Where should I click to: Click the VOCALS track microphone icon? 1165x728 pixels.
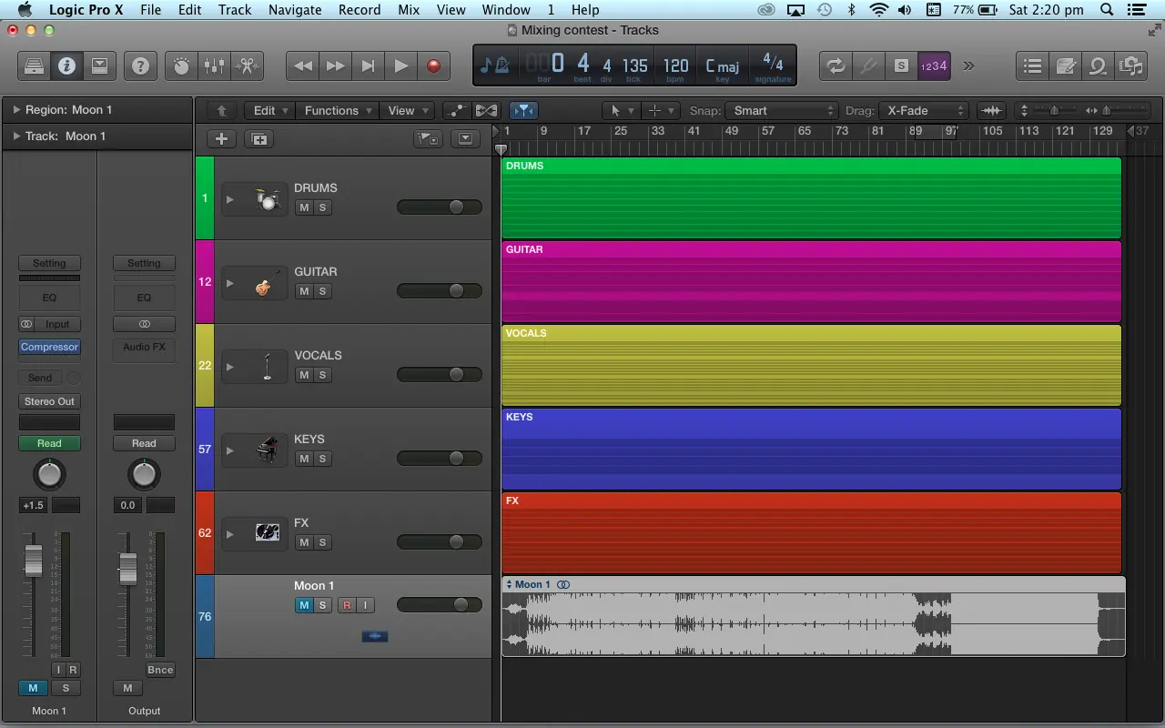(x=267, y=367)
